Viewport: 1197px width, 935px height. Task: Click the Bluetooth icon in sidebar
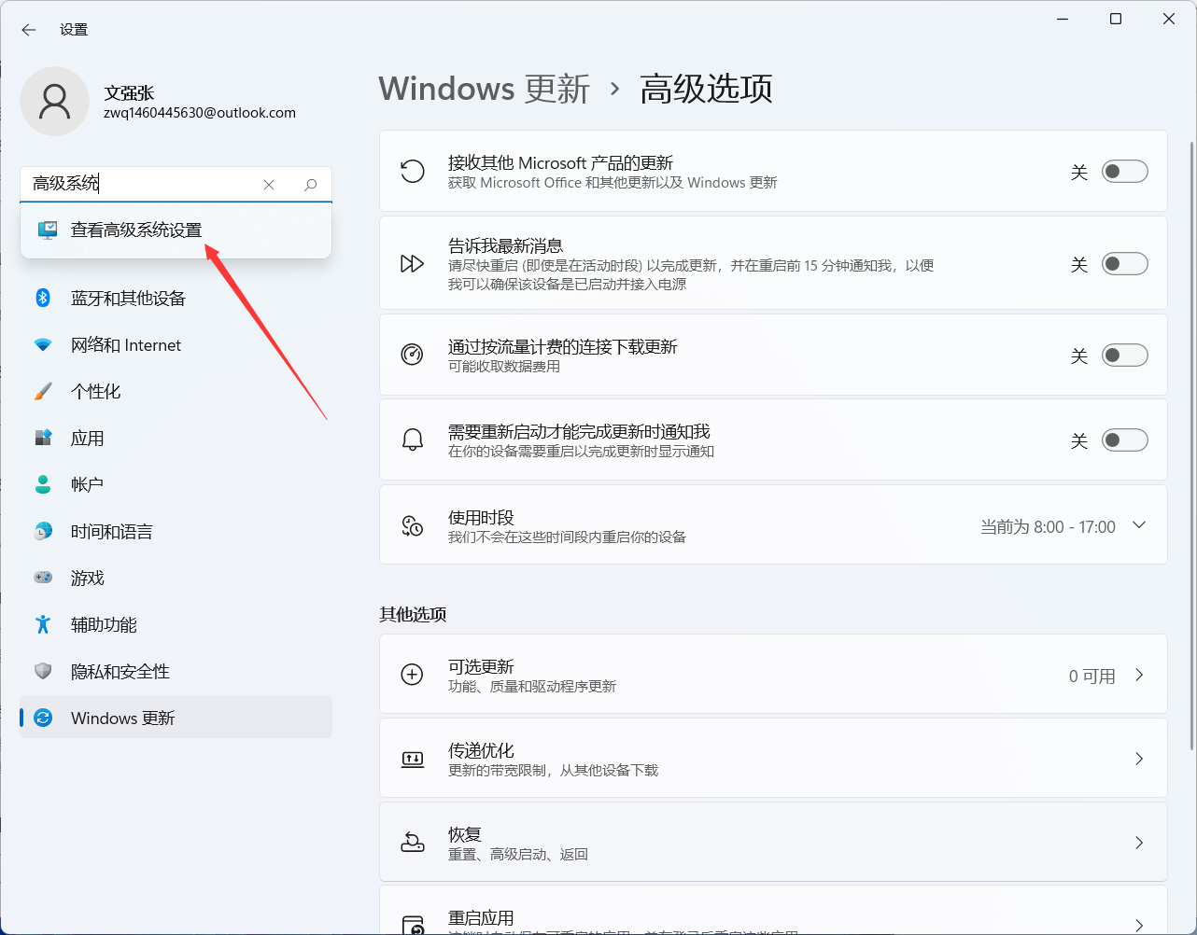coord(43,298)
